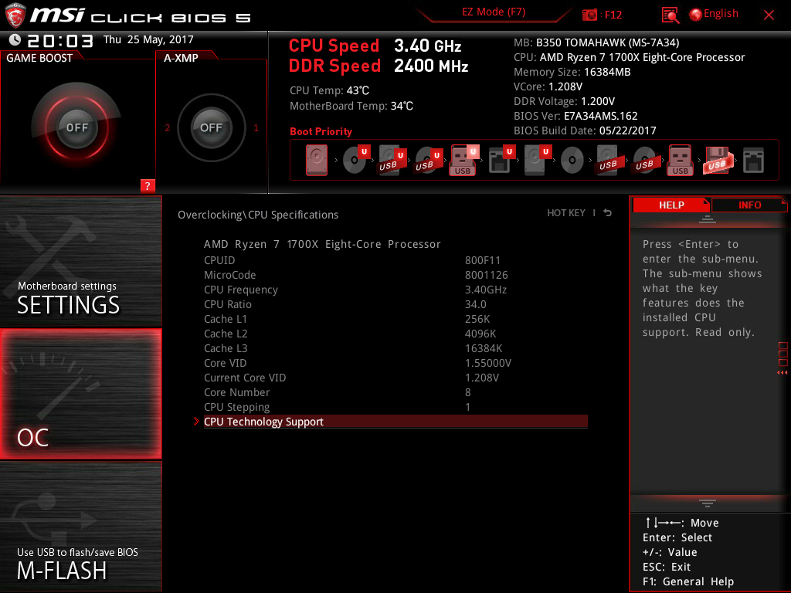Click the Current Core VID row label

coord(245,378)
